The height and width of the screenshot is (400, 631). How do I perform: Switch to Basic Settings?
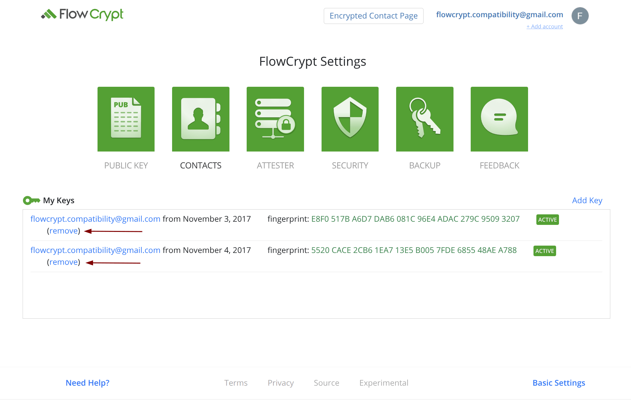pos(559,383)
